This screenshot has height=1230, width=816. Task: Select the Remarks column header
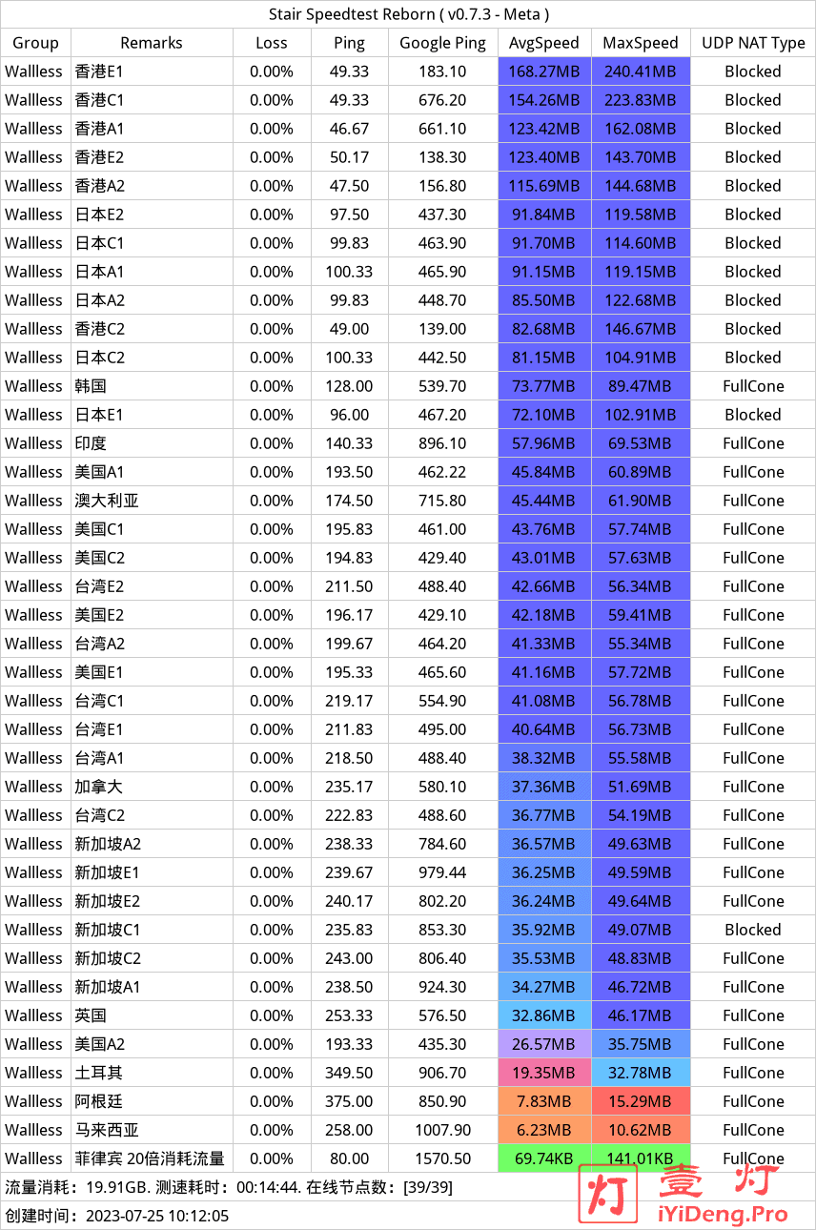152,43
